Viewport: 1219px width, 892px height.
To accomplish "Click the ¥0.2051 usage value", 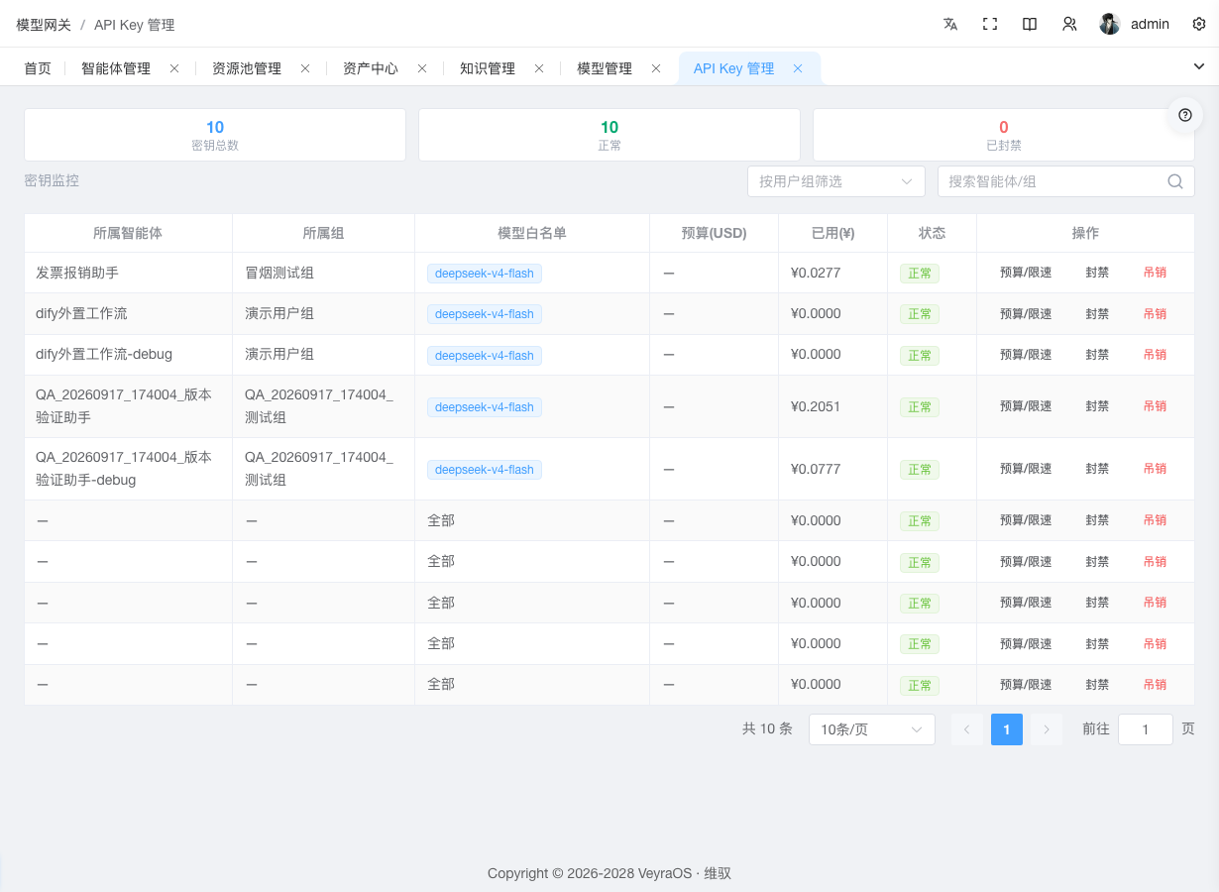I will (x=816, y=406).
